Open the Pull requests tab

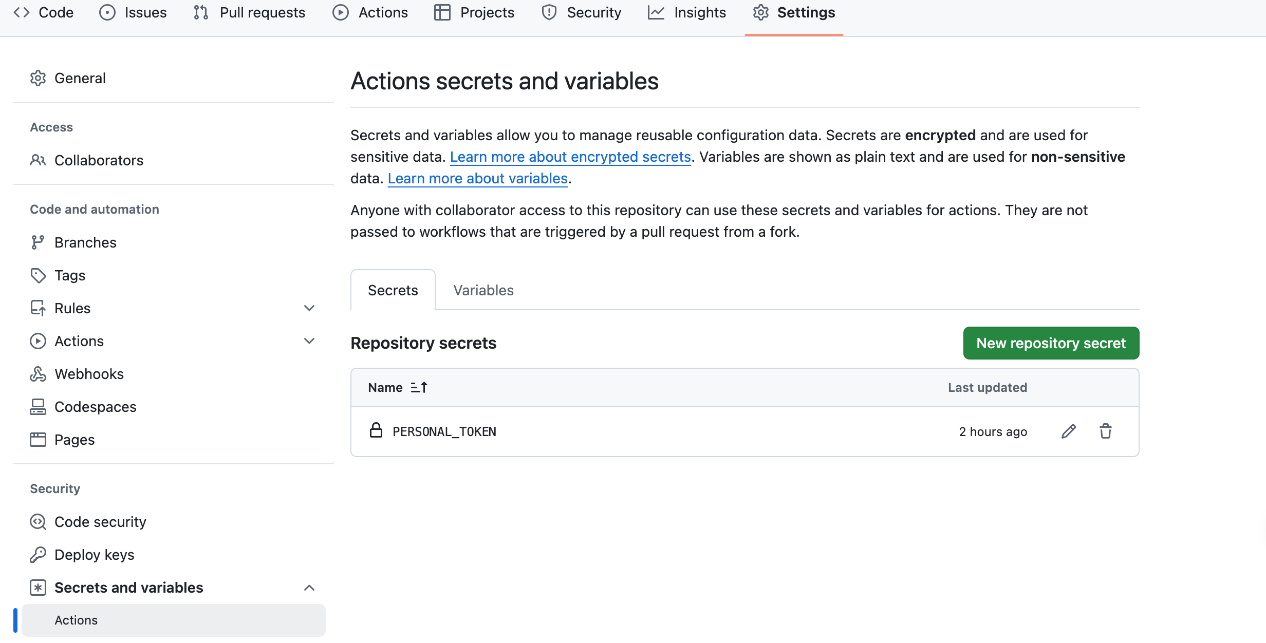(250, 12)
